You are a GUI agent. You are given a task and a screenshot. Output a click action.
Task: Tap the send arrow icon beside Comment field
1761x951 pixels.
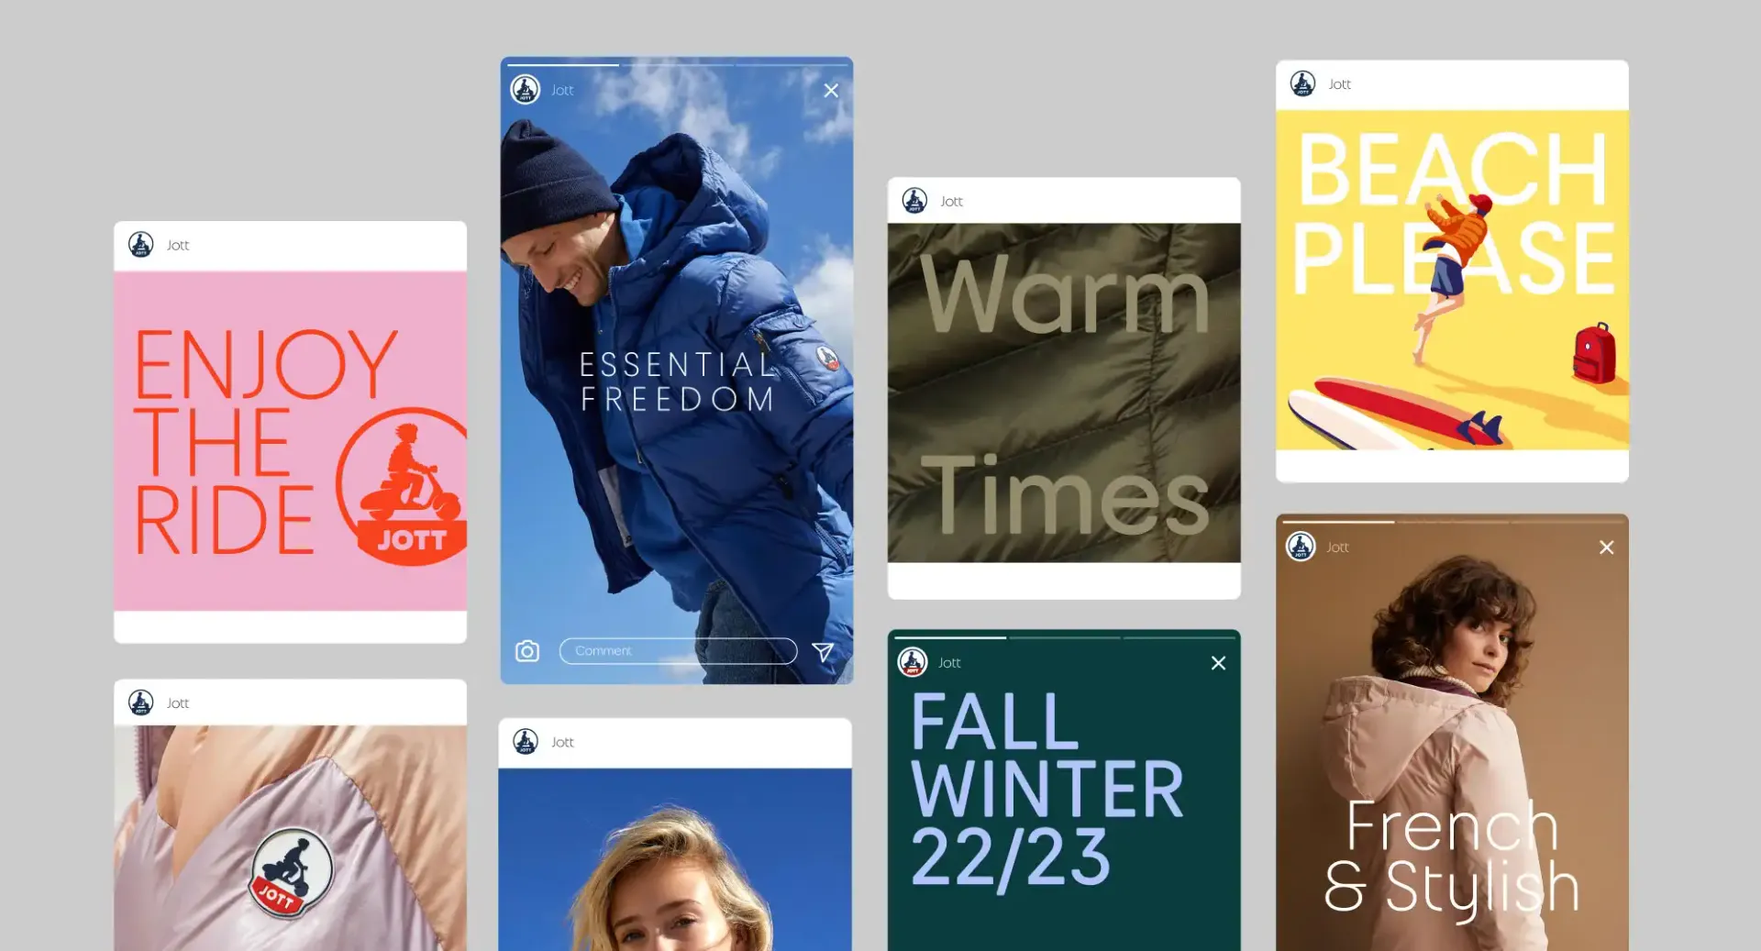(823, 651)
